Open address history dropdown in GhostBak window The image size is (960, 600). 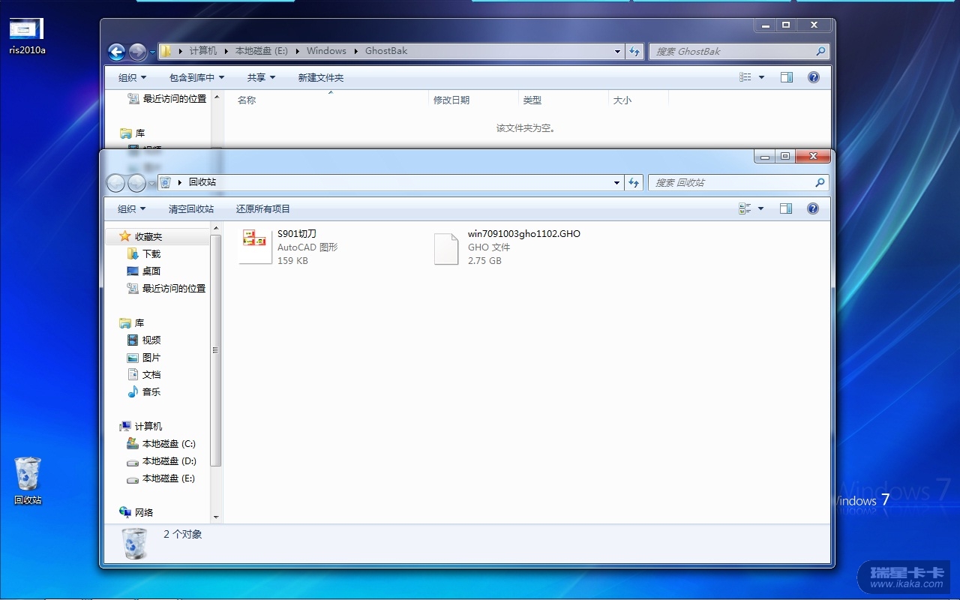[617, 52]
